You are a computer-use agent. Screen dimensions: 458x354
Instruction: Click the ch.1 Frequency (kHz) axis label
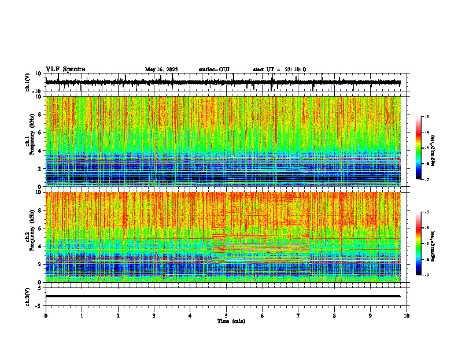coord(31,133)
